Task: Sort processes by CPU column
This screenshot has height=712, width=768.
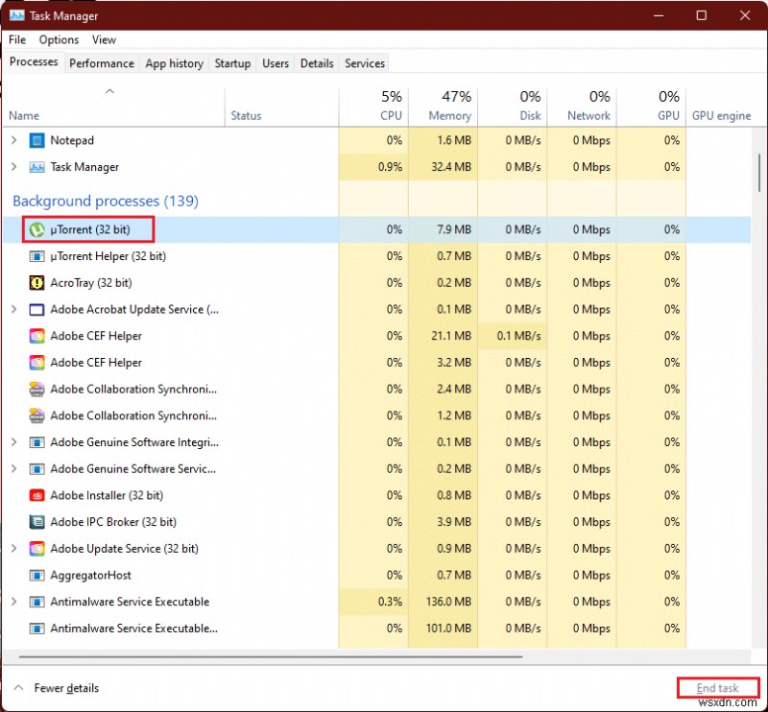Action: tap(373, 107)
